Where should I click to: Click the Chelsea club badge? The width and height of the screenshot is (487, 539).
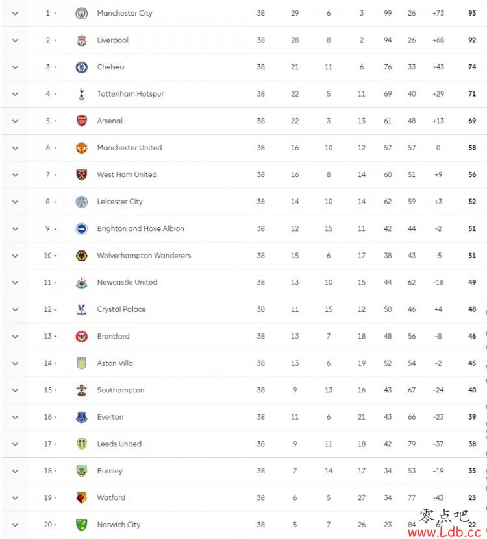pos(82,67)
